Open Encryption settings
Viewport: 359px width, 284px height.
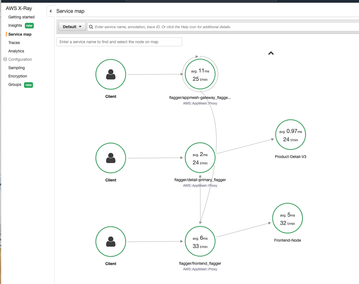18,76
